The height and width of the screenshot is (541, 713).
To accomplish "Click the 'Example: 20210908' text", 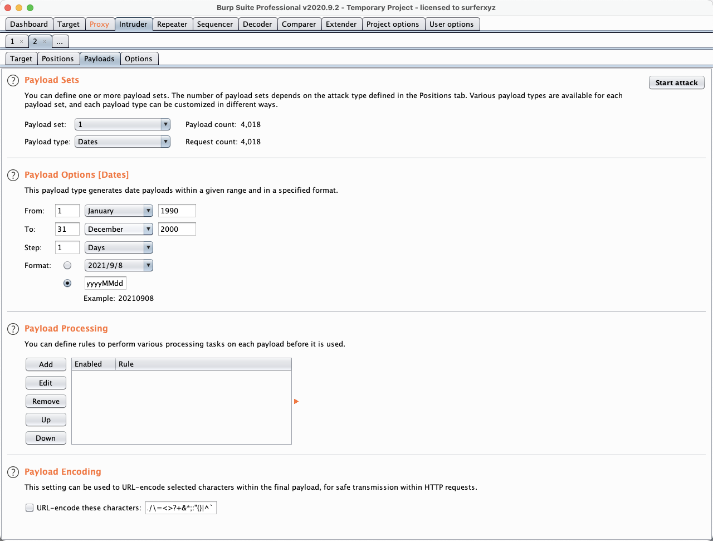I will 119,298.
